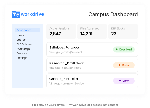Click the purple View badge
This screenshot has width=150, height=108.
click(x=124, y=81)
